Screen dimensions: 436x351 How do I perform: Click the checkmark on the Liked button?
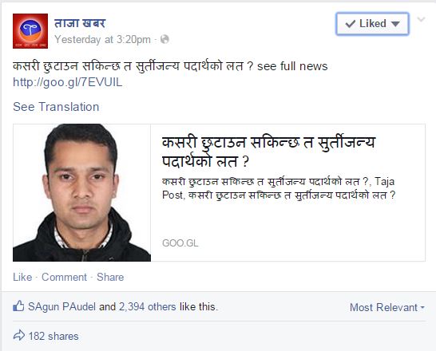click(350, 24)
